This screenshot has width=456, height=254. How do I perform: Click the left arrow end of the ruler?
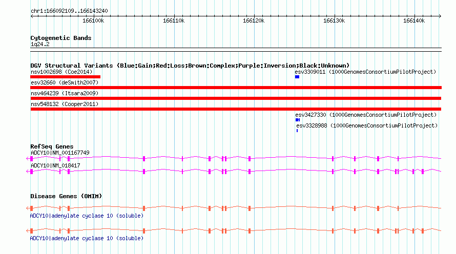32,16
